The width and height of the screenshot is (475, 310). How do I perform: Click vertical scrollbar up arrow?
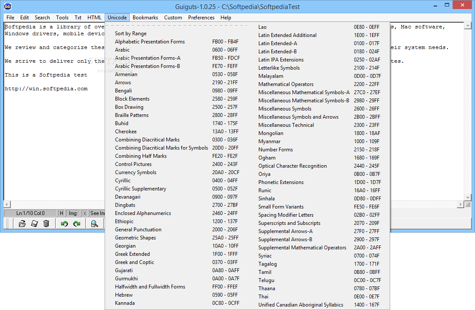[468, 26]
